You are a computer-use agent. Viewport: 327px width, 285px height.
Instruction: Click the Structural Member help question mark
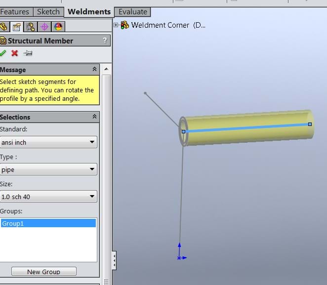coord(105,41)
